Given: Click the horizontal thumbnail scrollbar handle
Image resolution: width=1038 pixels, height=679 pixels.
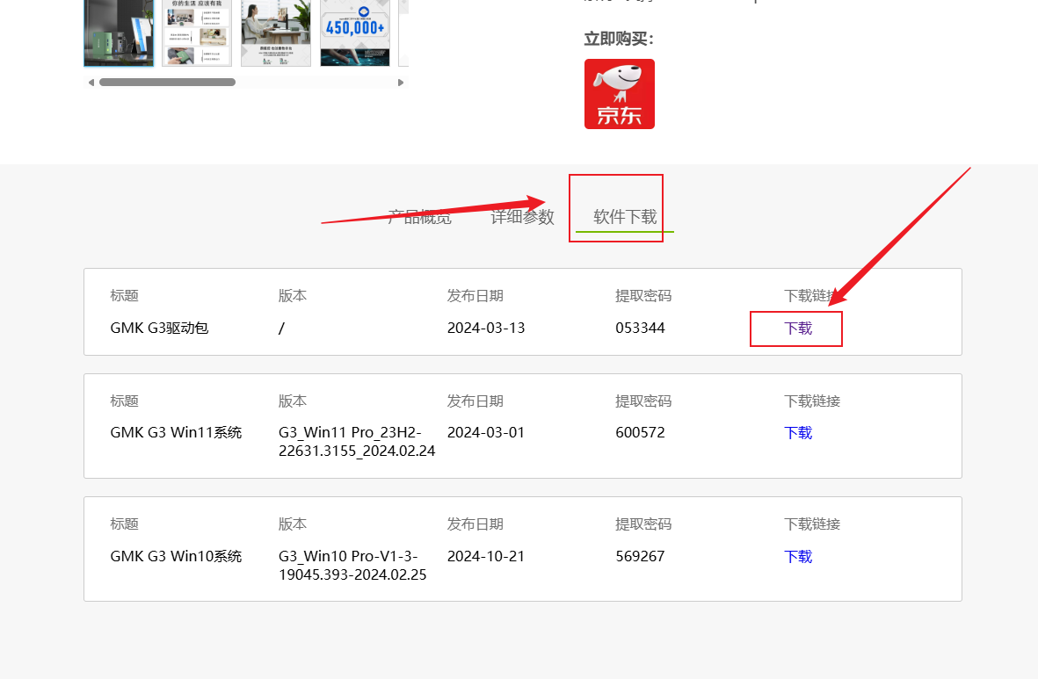Looking at the screenshot, I should pos(168,83).
